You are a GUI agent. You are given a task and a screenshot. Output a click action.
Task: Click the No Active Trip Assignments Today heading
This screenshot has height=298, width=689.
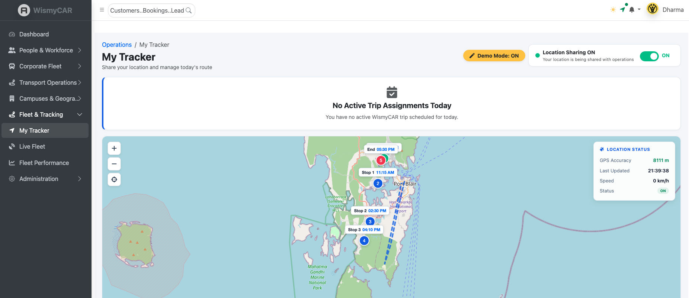[x=392, y=106]
